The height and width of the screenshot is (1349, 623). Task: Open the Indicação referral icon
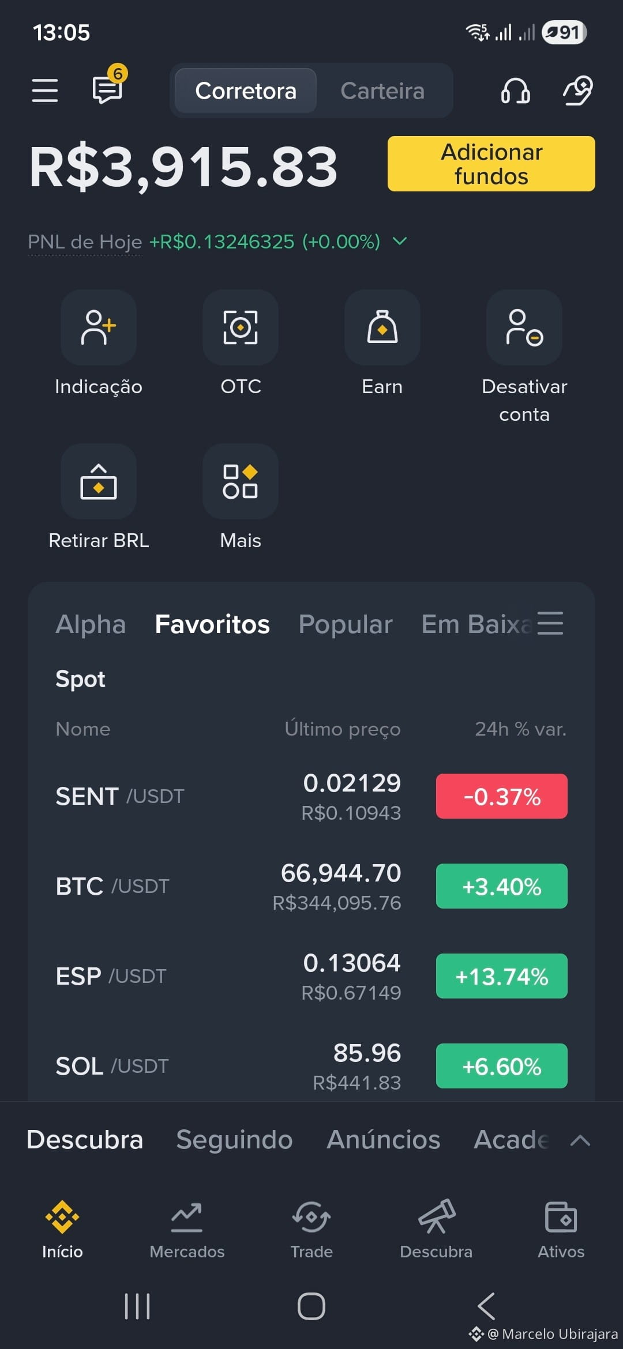pos(99,327)
